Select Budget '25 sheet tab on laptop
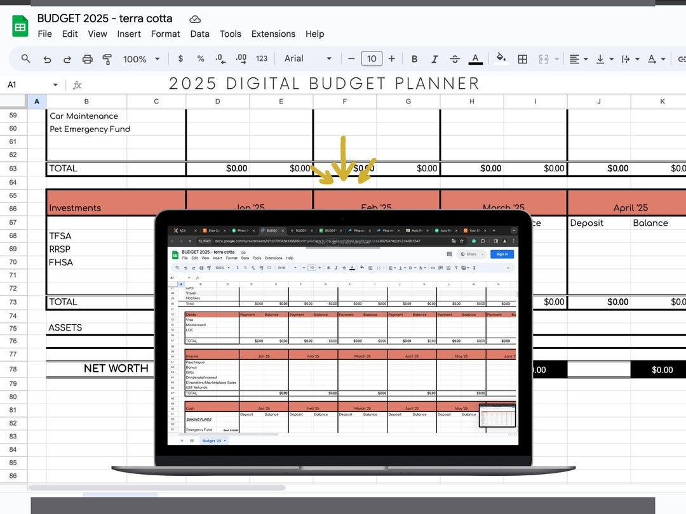The width and height of the screenshot is (686, 514). (x=213, y=440)
